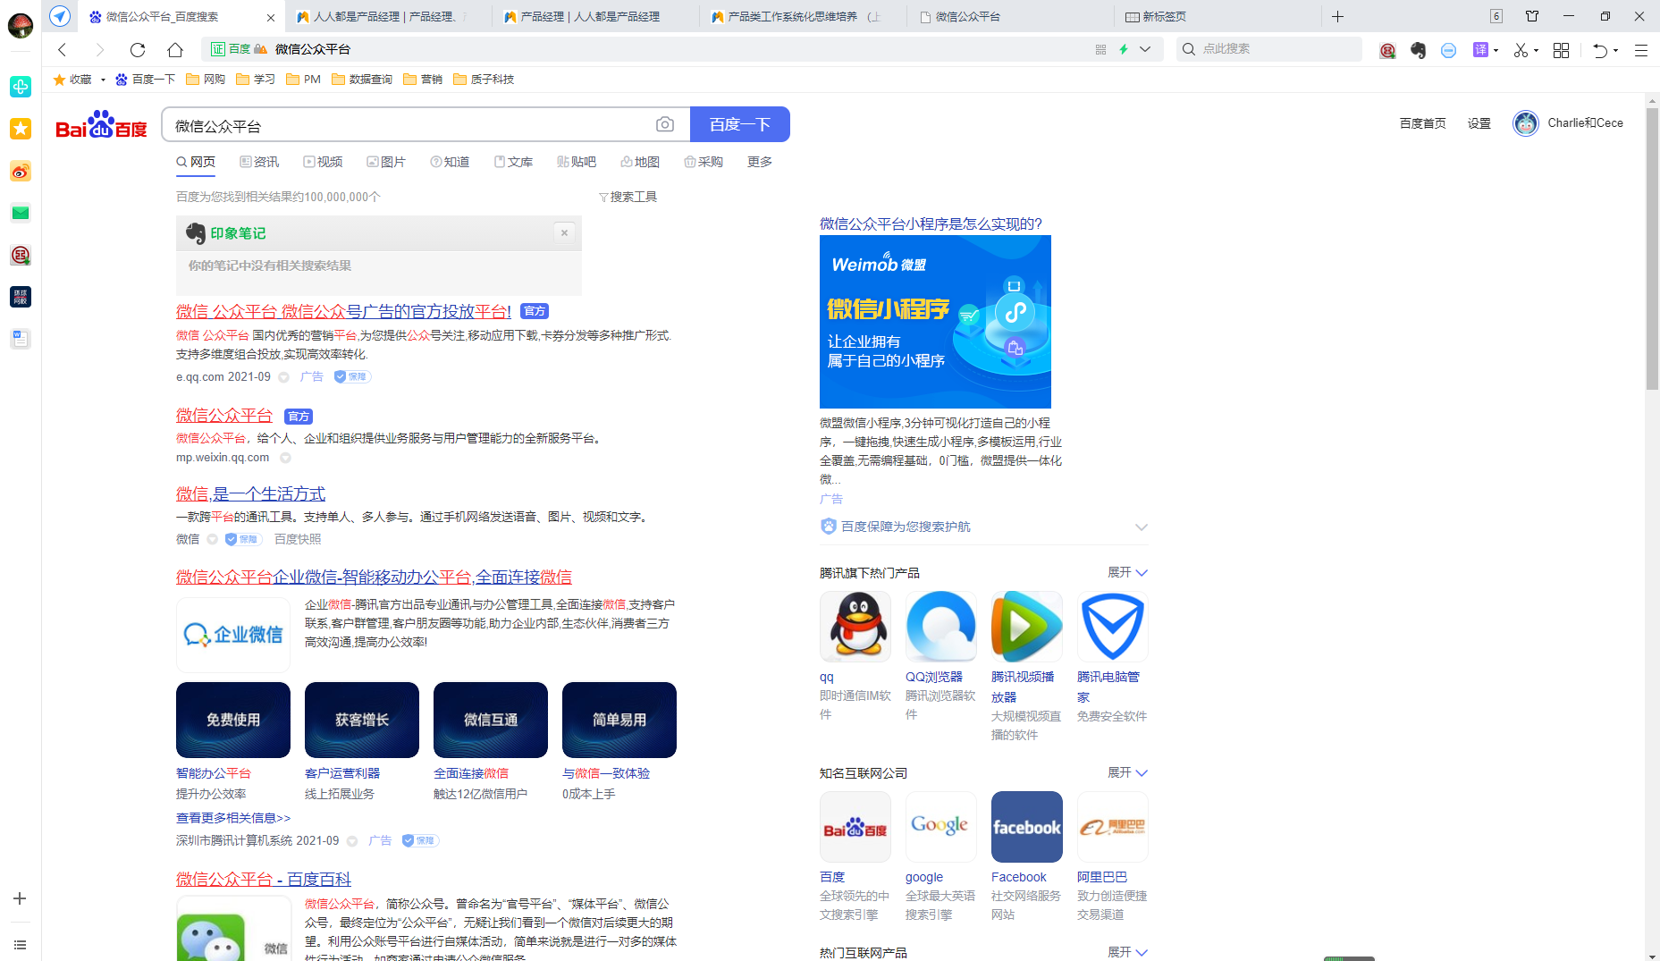Expand the 热门互联网产品 section
Image resolution: width=1660 pixels, height=961 pixels.
(x=1127, y=952)
